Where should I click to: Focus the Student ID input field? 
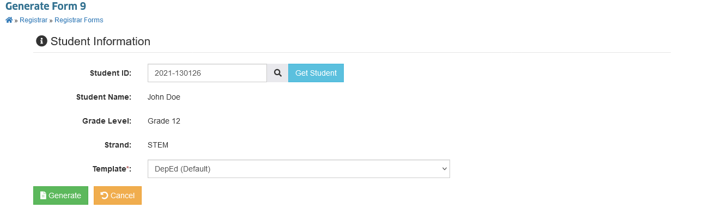point(207,73)
